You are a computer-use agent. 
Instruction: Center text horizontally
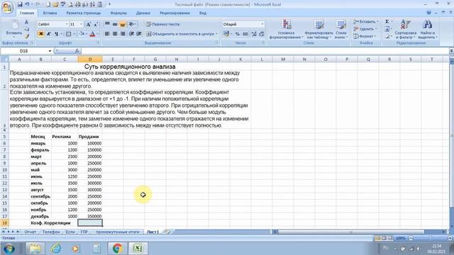(x=115, y=34)
